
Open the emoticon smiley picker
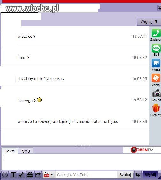click(x=5, y=175)
